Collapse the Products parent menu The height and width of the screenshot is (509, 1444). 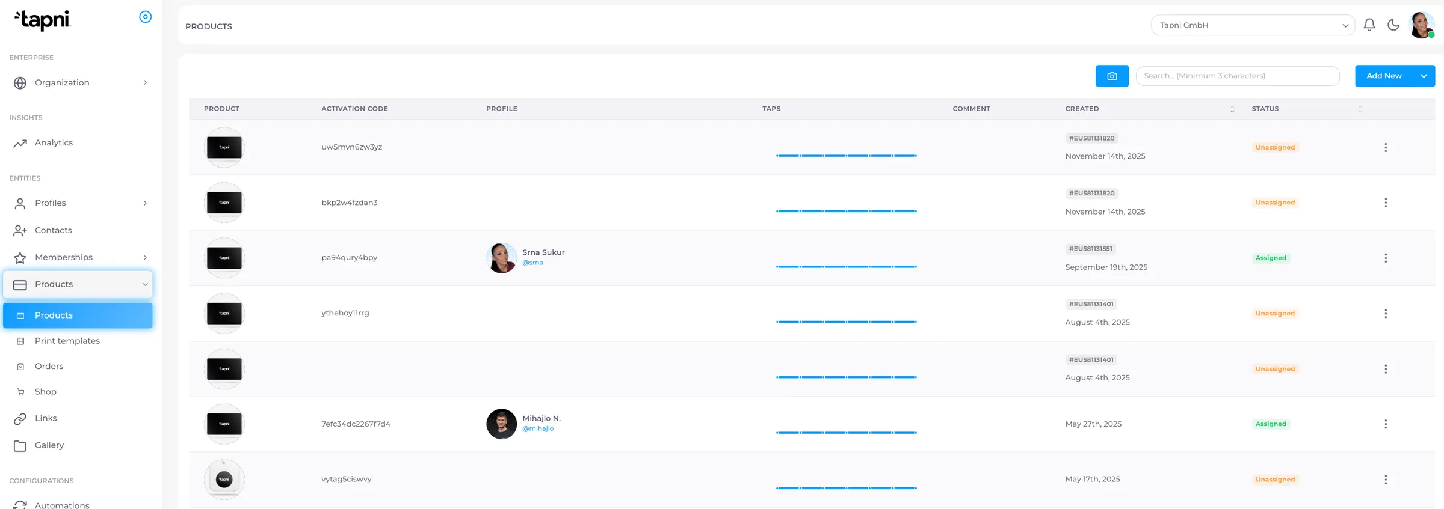point(78,284)
